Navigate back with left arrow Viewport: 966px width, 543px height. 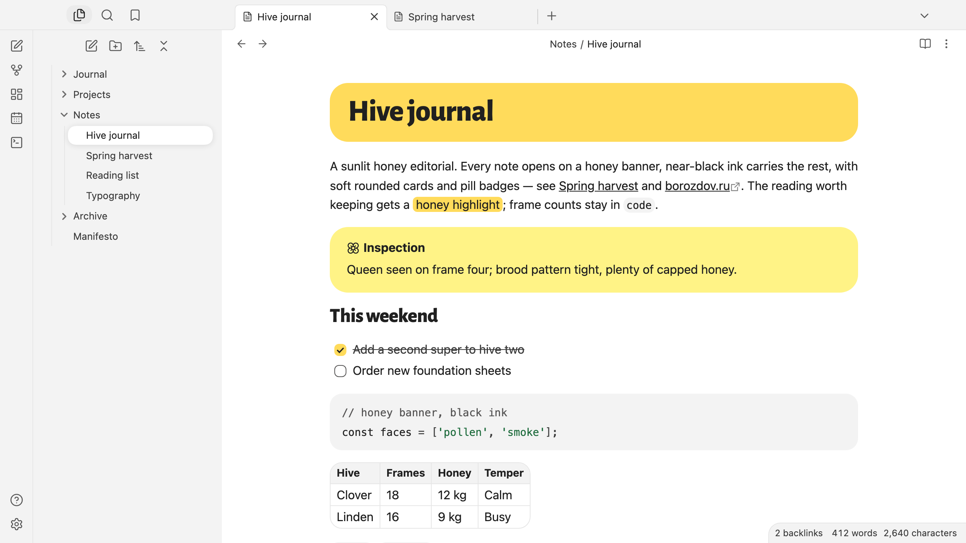point(241,44)
